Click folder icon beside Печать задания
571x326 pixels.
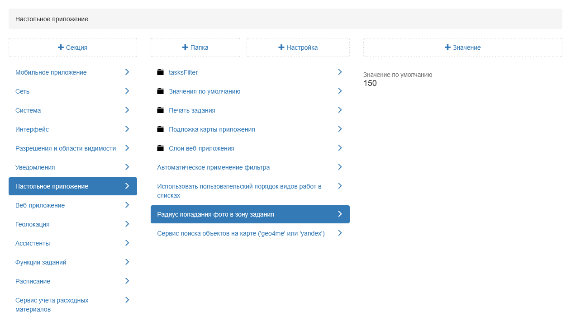tap(160, 110)
